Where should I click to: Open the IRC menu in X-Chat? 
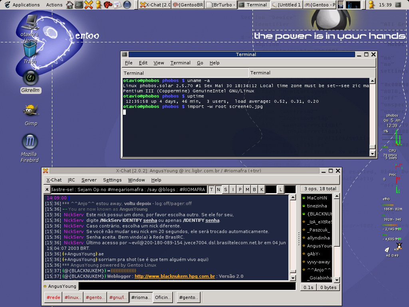(71, 180)
